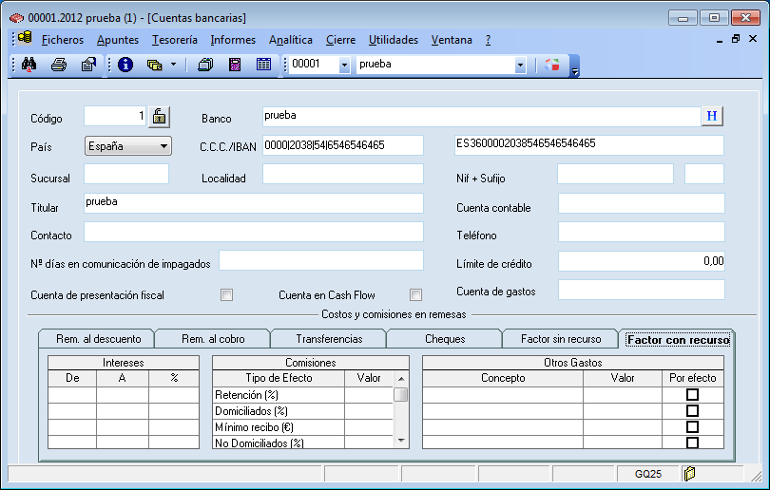Switch to the Transferencias tab
Screen dimensions: 770x490
coord(328,339)
